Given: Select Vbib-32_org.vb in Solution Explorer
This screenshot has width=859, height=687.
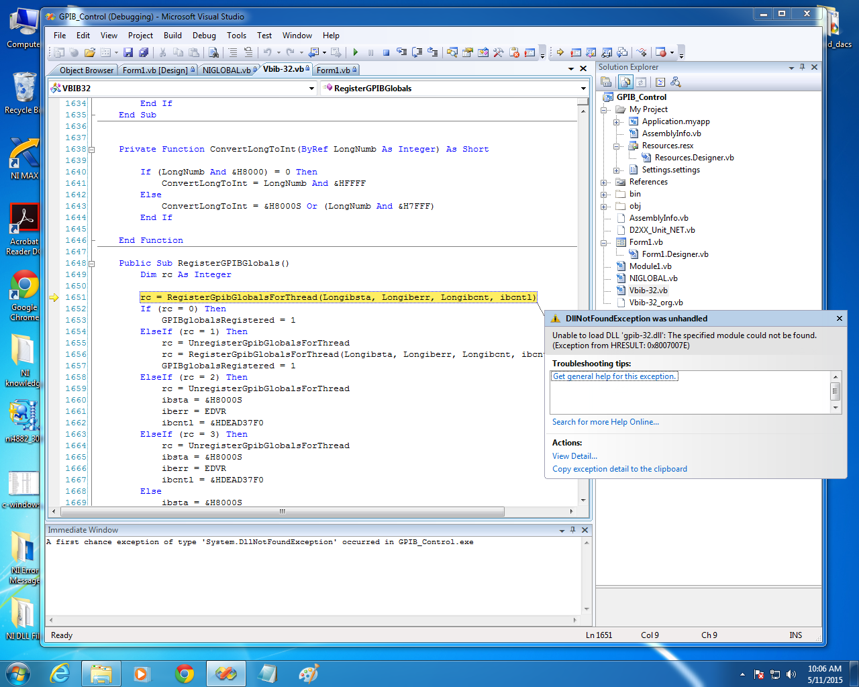Looking at the screenshot, I should pyautogui.click(x=656, y=303).
